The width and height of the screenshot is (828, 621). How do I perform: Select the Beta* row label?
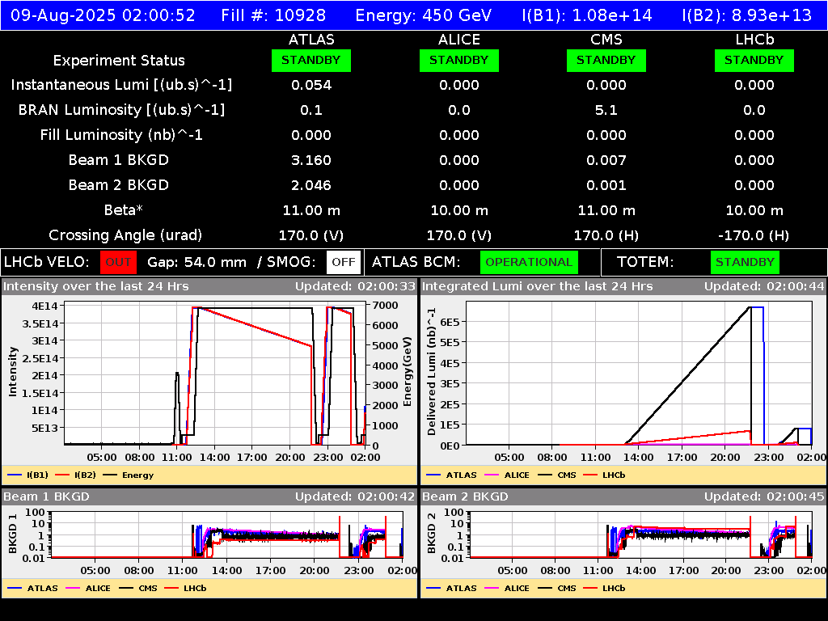[124, 210]
